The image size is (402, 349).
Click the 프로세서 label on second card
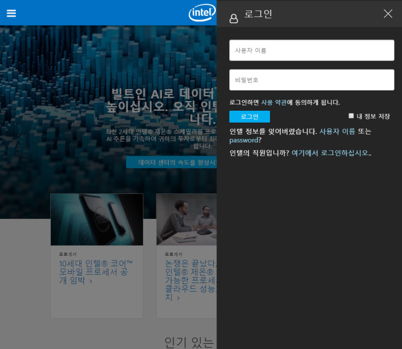point(174,254)
